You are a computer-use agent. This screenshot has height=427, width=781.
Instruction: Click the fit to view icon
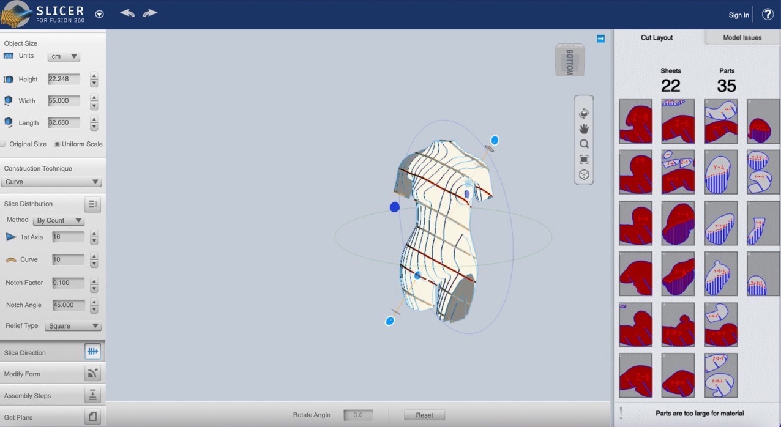584,160
